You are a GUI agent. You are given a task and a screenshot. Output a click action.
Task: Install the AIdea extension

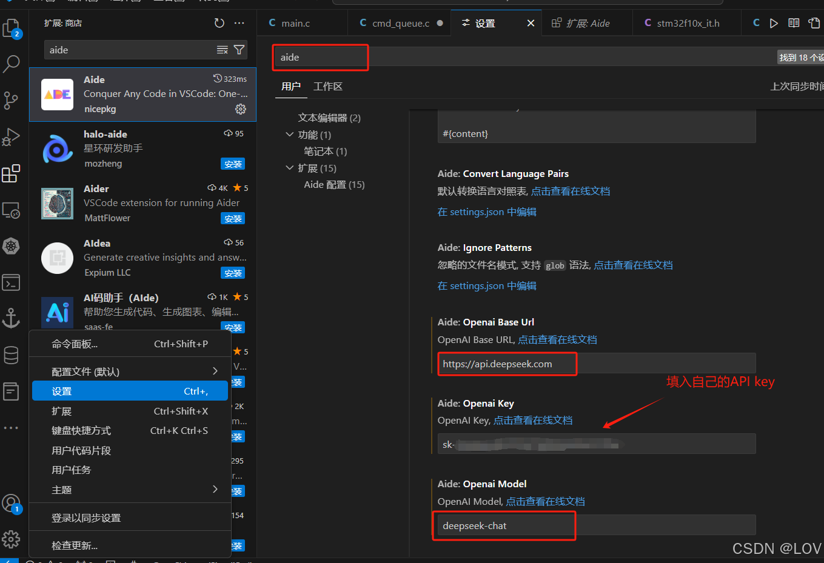coord(233,273)
